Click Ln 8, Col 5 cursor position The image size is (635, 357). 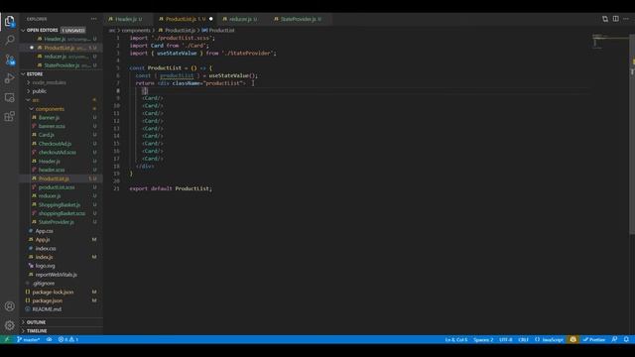pyautogui.click(x=456, y=339)
